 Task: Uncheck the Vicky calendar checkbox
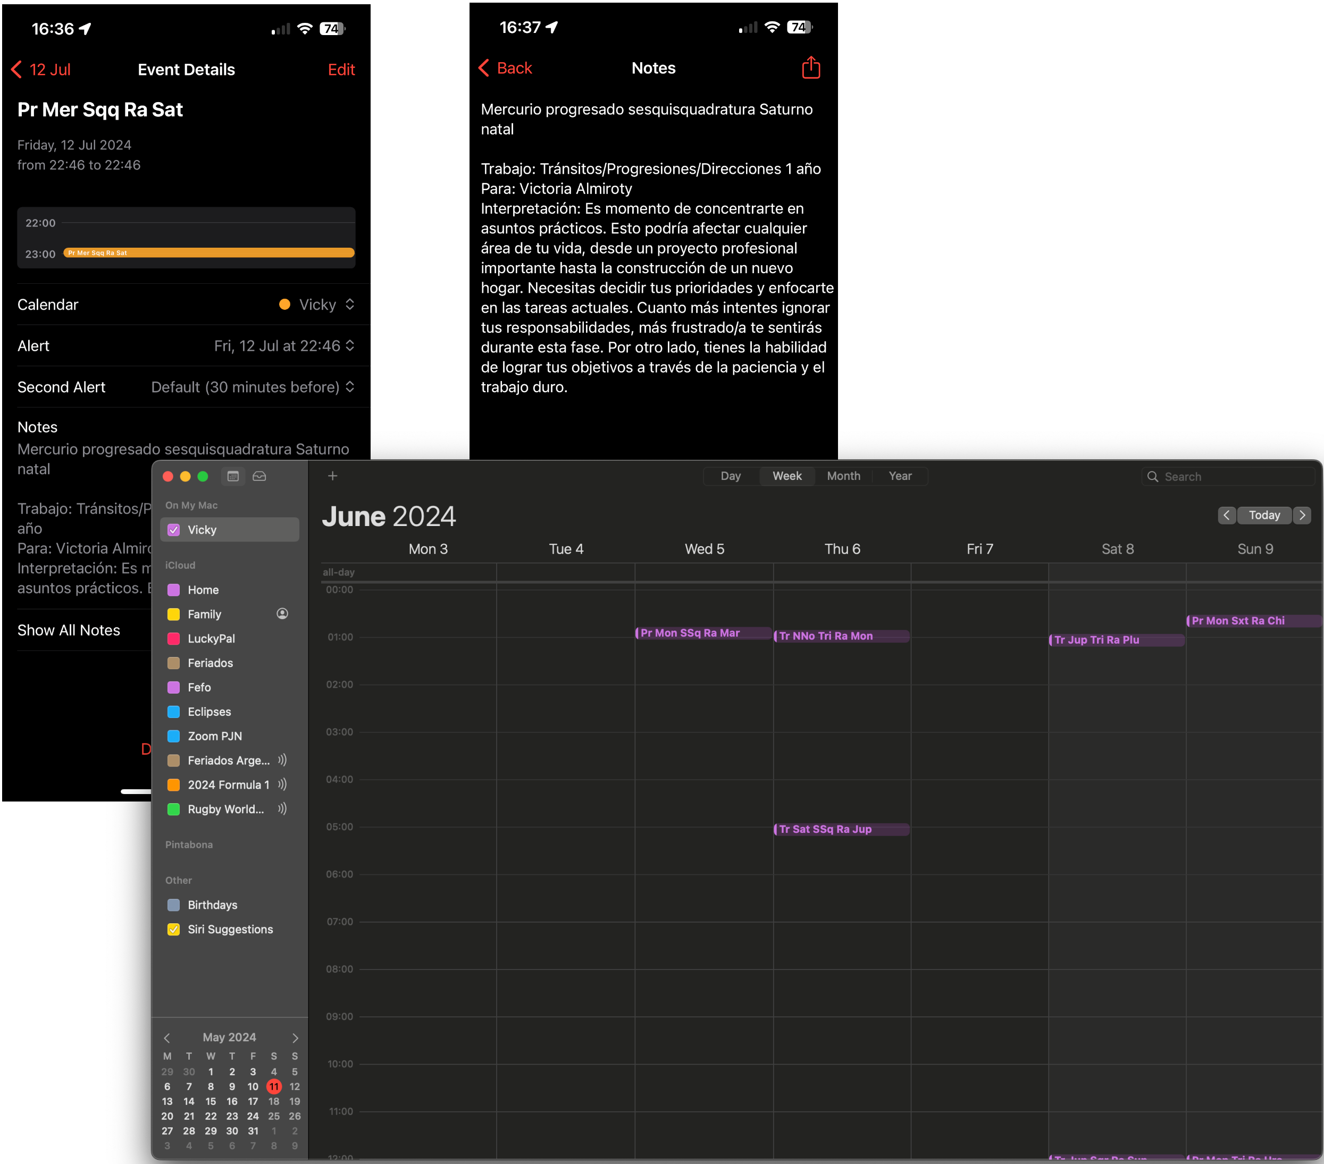(173, 529)
